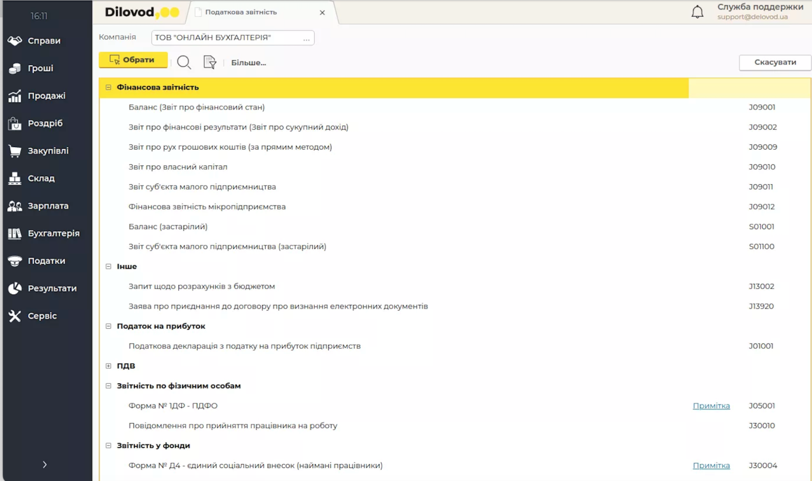
Task: Open the Більше... menu
Action: [249, 63]
